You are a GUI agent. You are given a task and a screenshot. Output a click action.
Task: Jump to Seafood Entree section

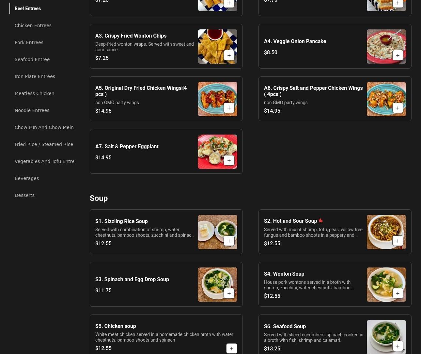pos(32,59)
